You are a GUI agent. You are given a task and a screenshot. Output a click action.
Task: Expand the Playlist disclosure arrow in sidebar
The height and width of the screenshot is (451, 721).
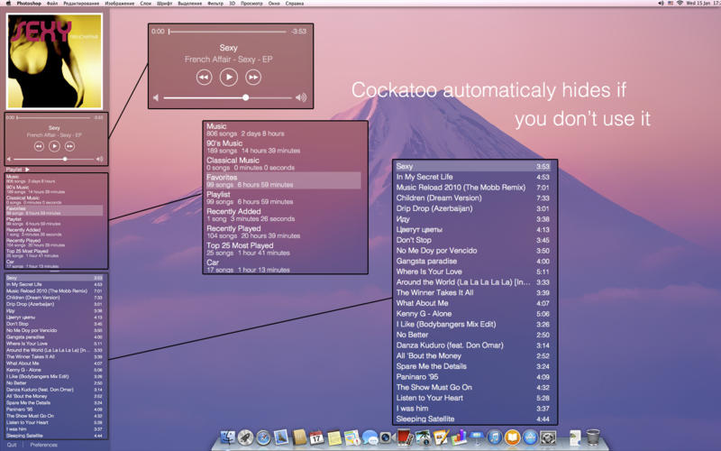pyautogui.click(x=27, y=170)
